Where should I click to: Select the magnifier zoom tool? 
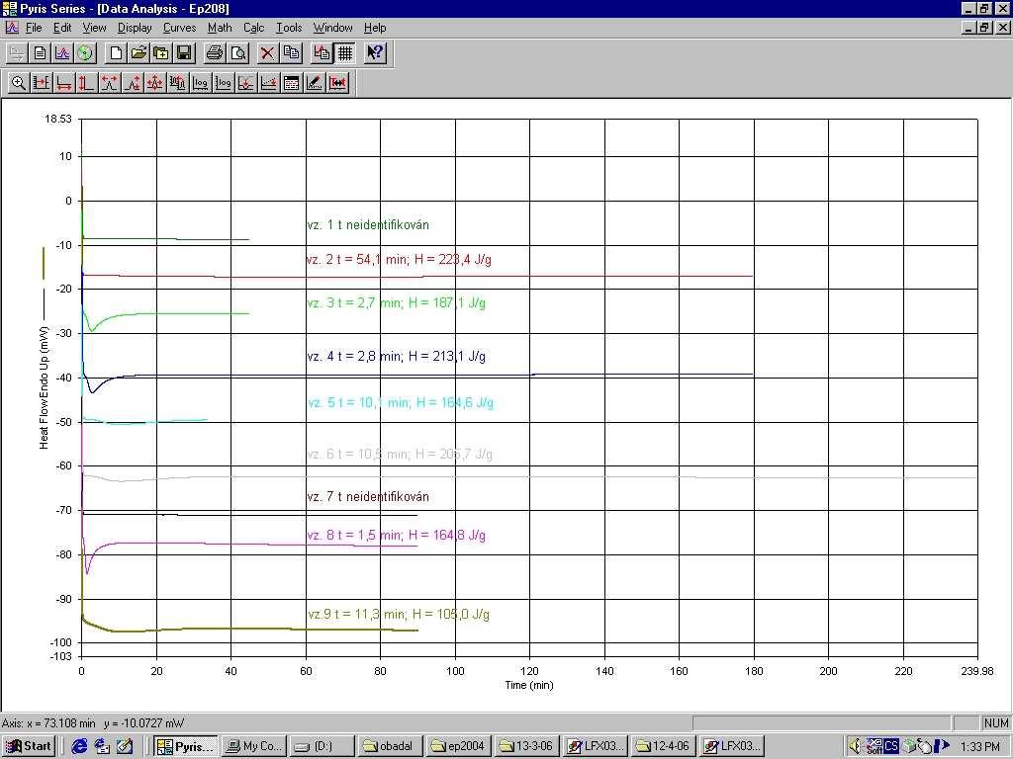[x=18, y=83]
